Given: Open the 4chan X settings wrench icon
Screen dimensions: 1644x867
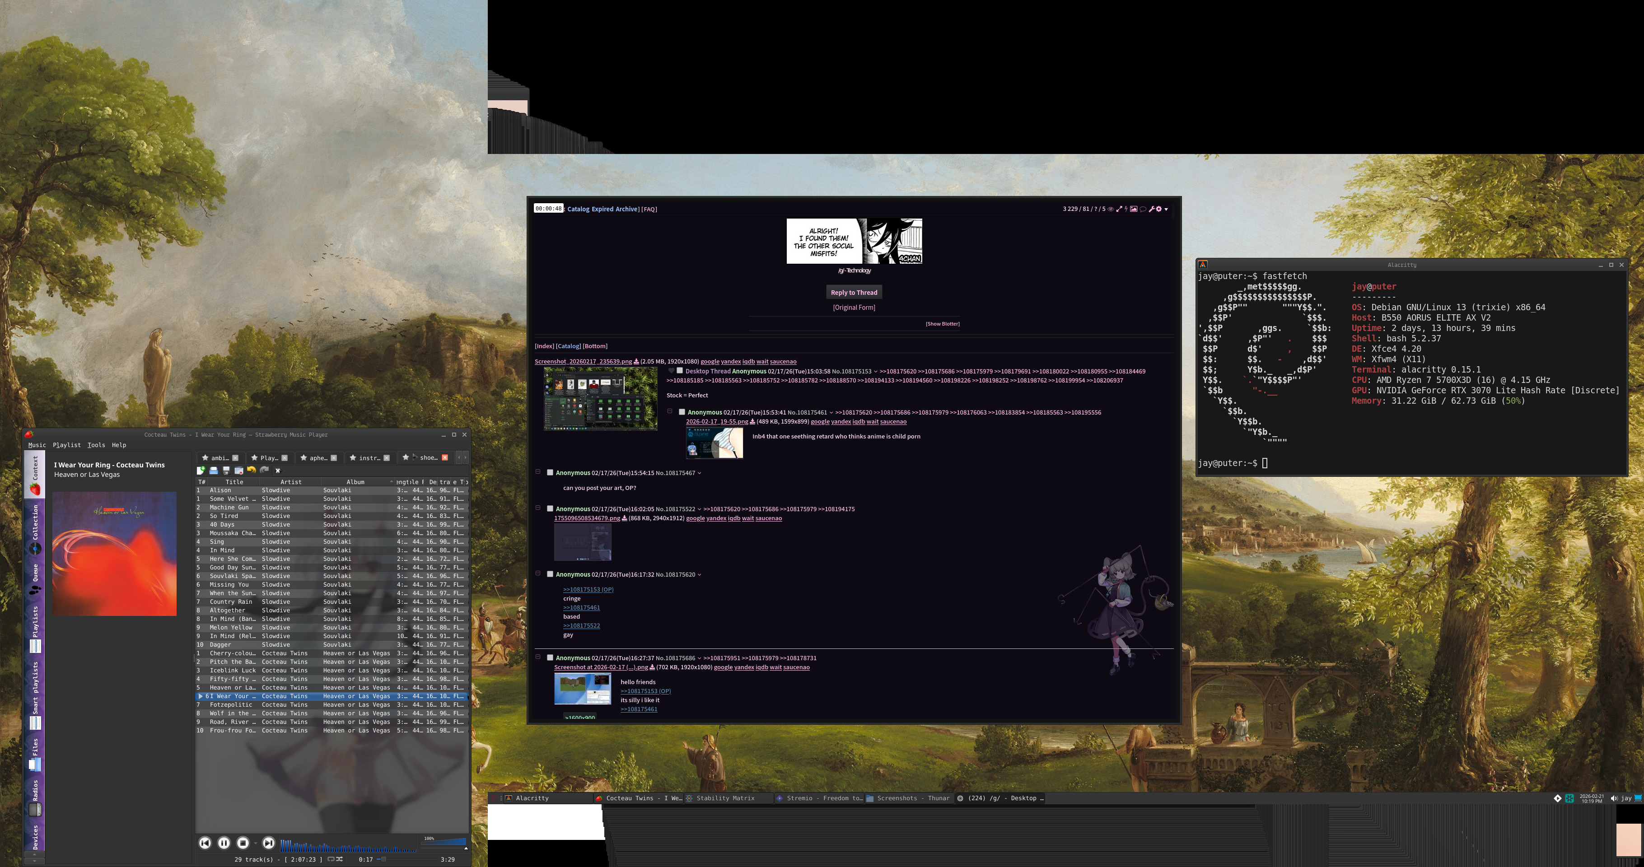Looking at the screenshot, I should 1151,209.
